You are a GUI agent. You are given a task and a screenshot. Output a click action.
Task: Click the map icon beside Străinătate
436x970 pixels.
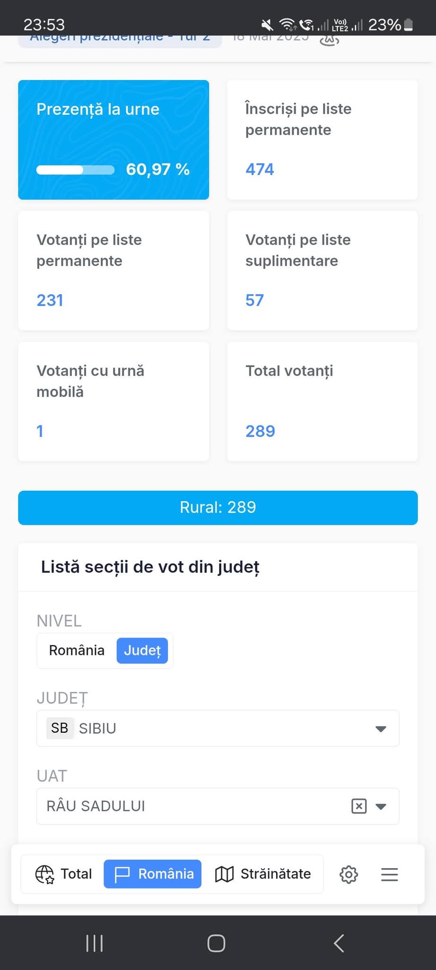coord(224,874)
